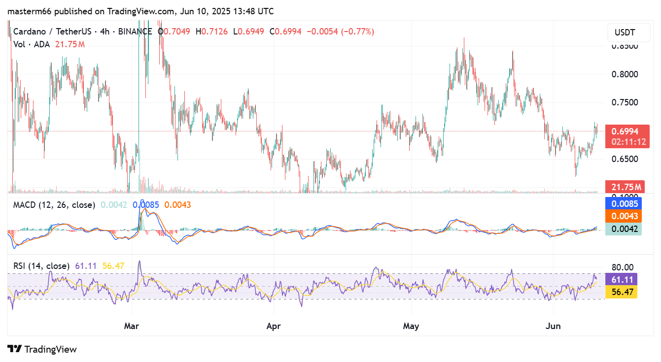Toggle the USDT currency display
Image resolution: width=661 pixels, height=362 pixels.
click(628, 33)
